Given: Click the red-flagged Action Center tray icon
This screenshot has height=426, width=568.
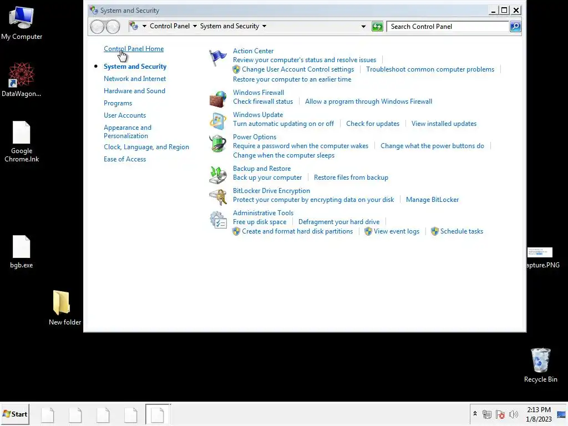Looking at the screenshot, I should [500, 414].
